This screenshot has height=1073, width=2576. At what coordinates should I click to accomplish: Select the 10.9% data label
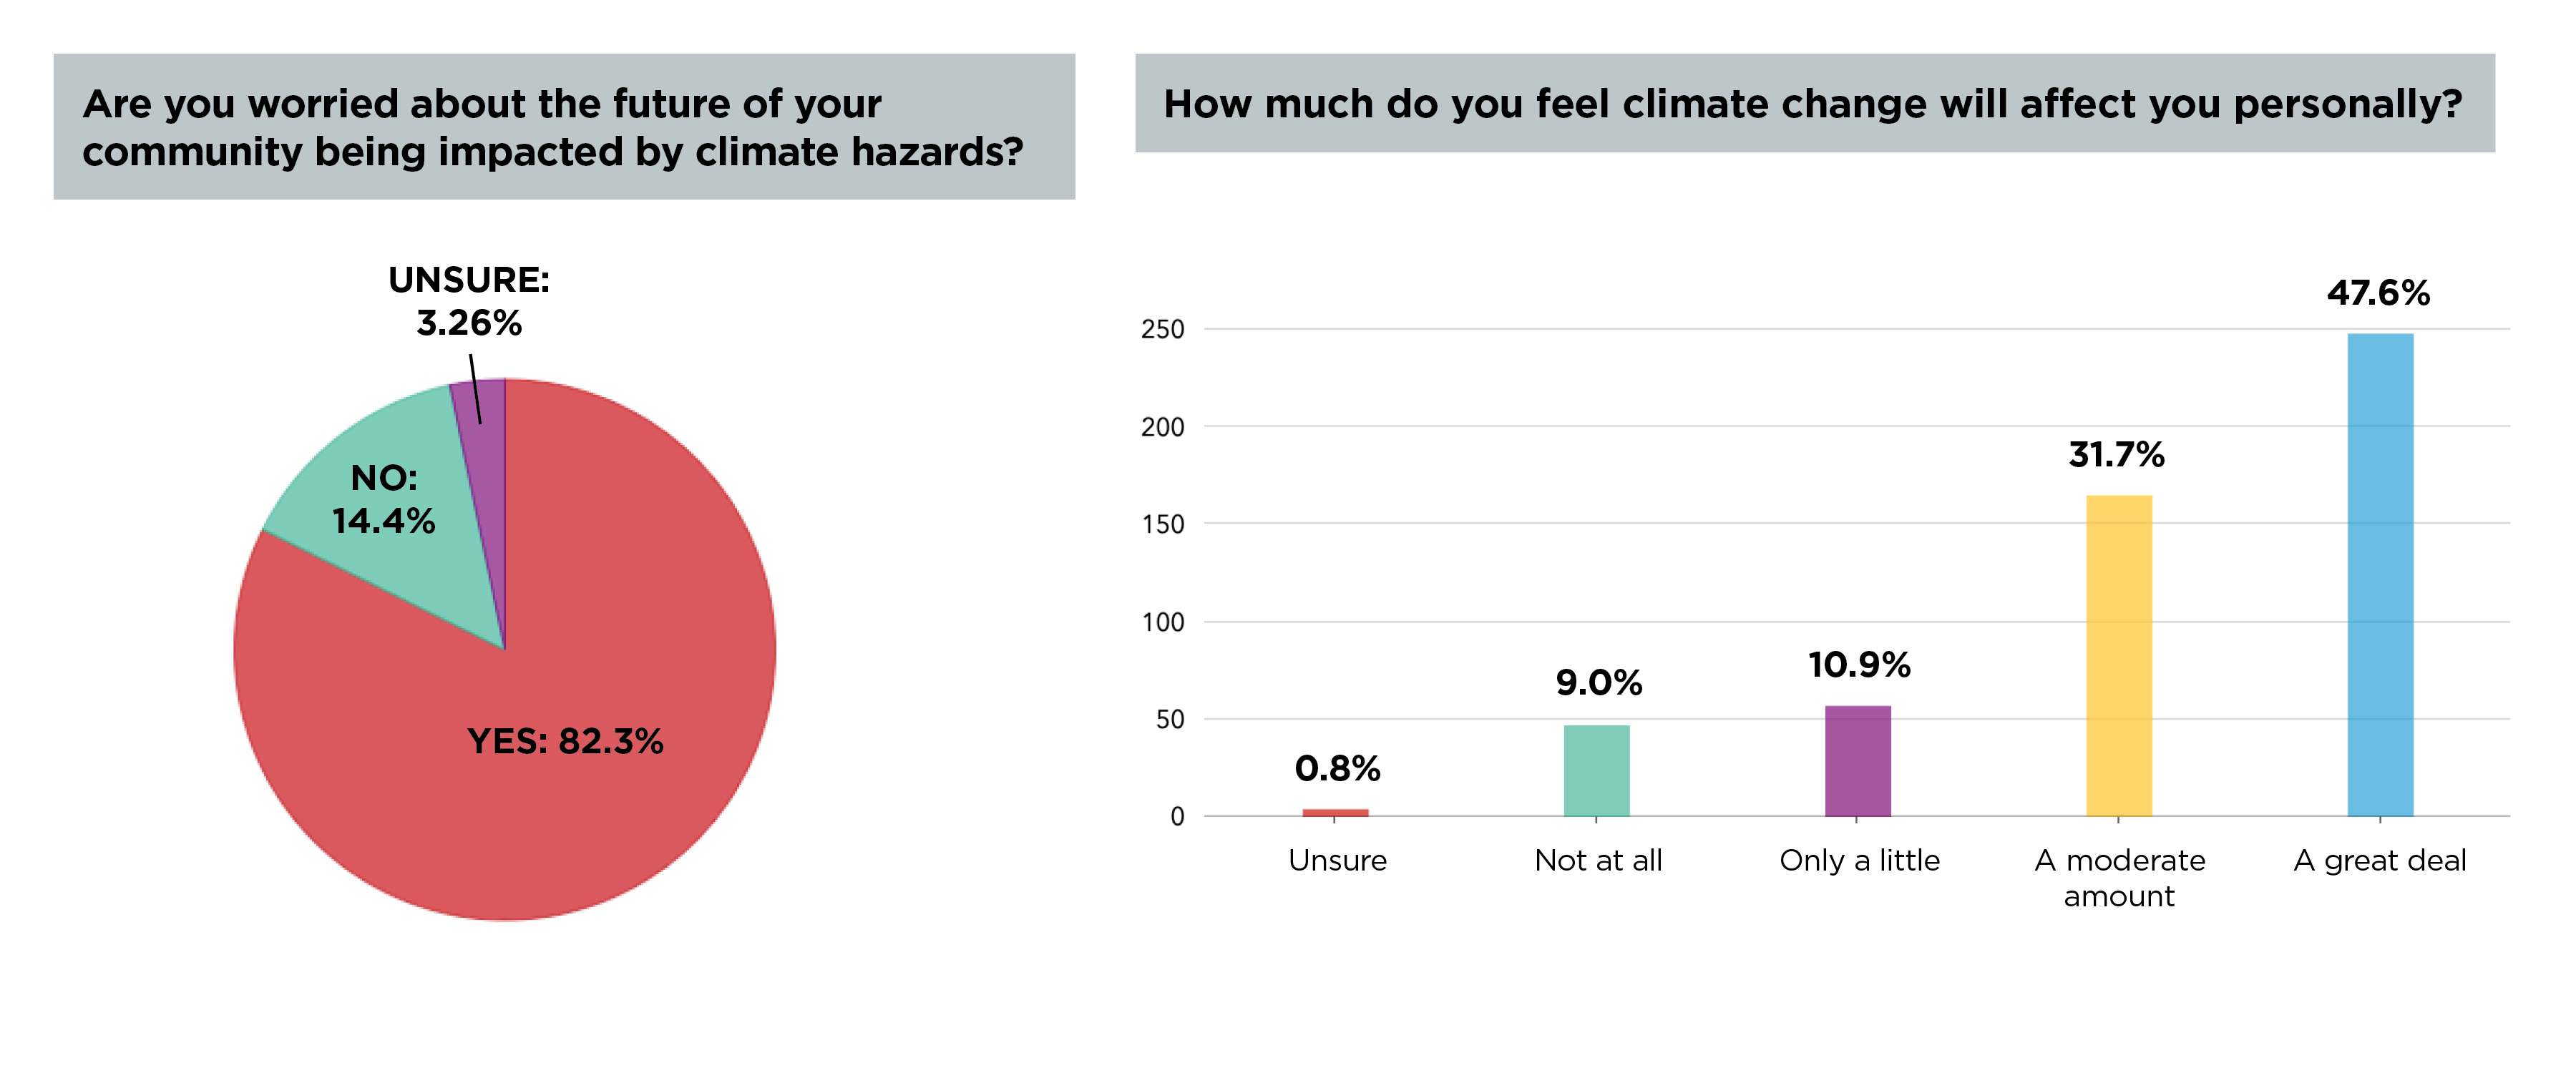[x=1859, y=665]
